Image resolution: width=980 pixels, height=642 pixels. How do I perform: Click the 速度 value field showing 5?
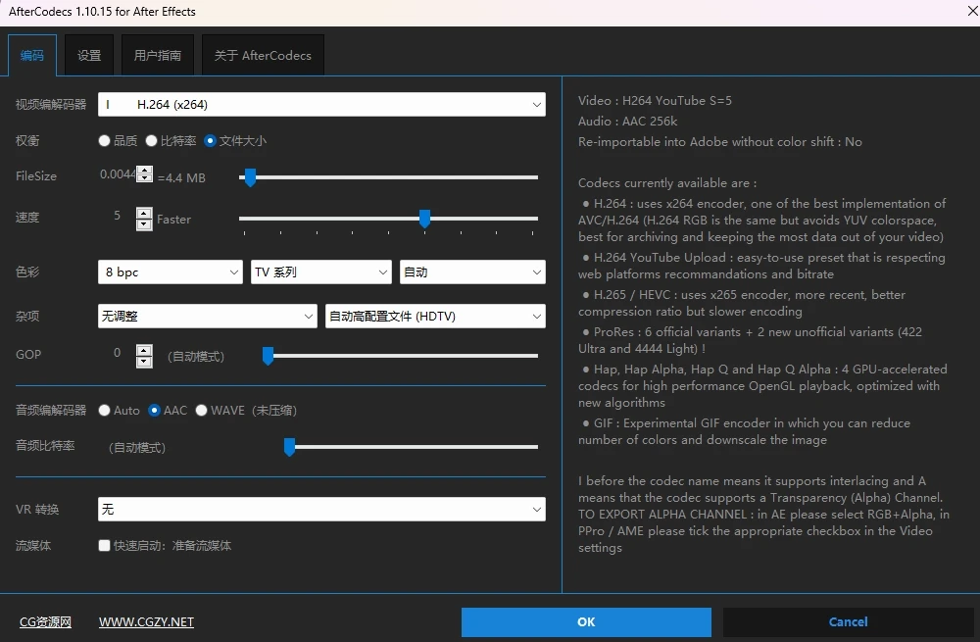point(117,216)
